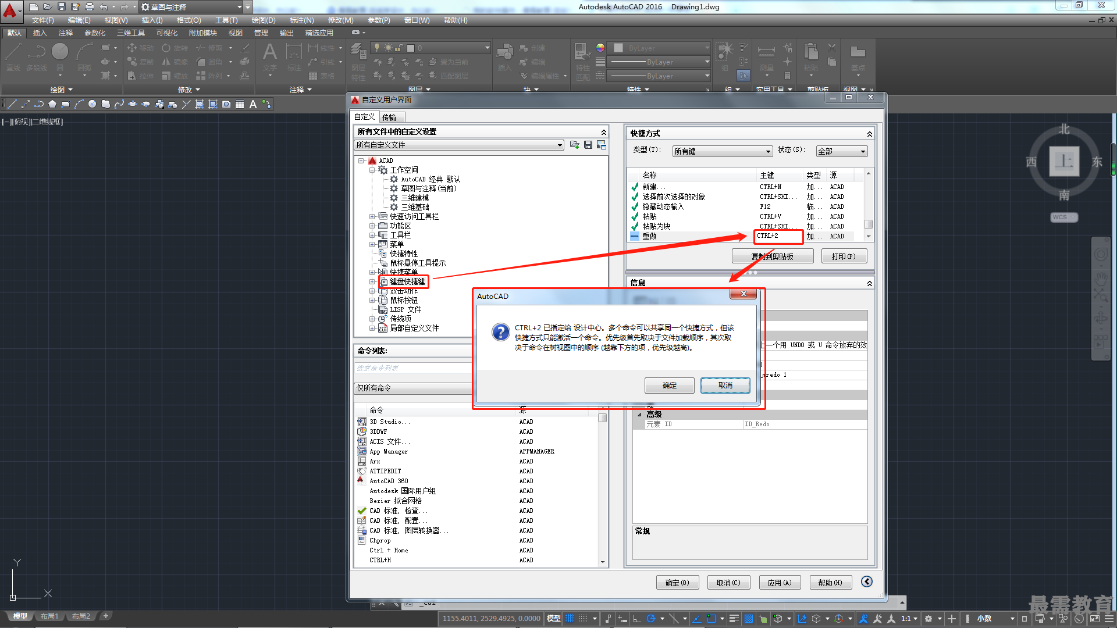Click 取消 in the AutoCAD message box
The height and width of the screenshot is (628, 1117).
click(725, 386)
